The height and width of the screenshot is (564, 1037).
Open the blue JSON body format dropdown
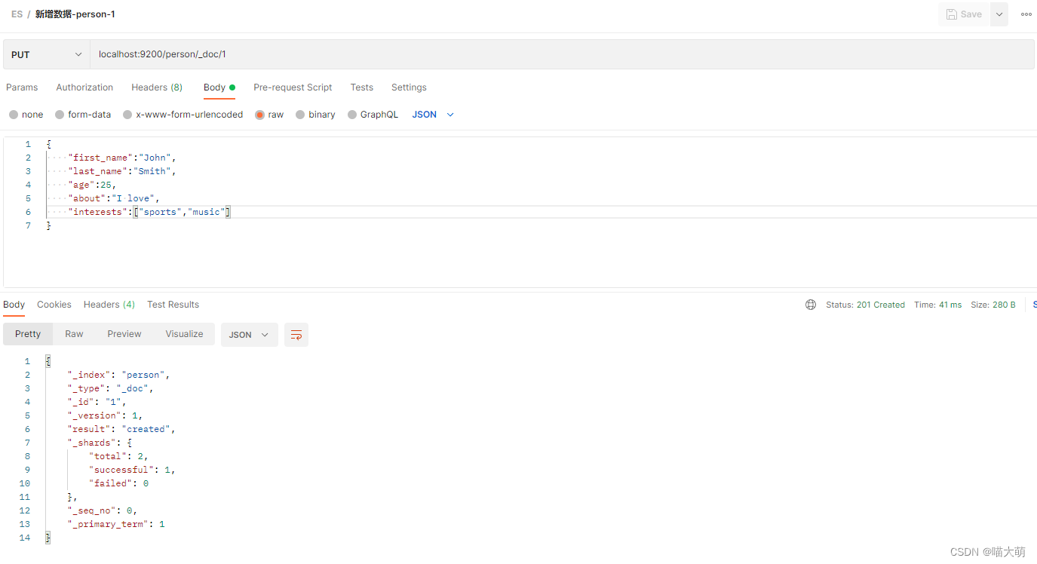pos(433,115)
